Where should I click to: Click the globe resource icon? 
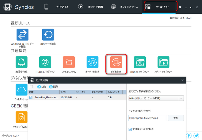coord(113,7)
